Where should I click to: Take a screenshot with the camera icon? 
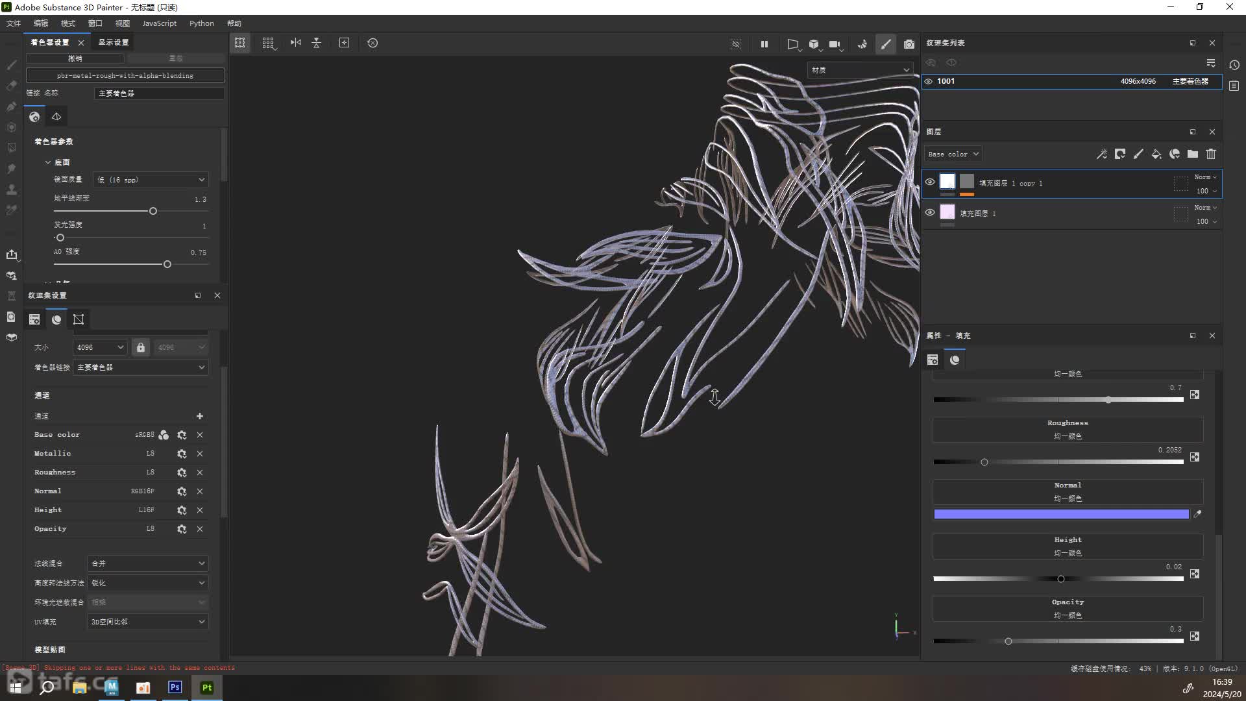click(x=909, y=44)
